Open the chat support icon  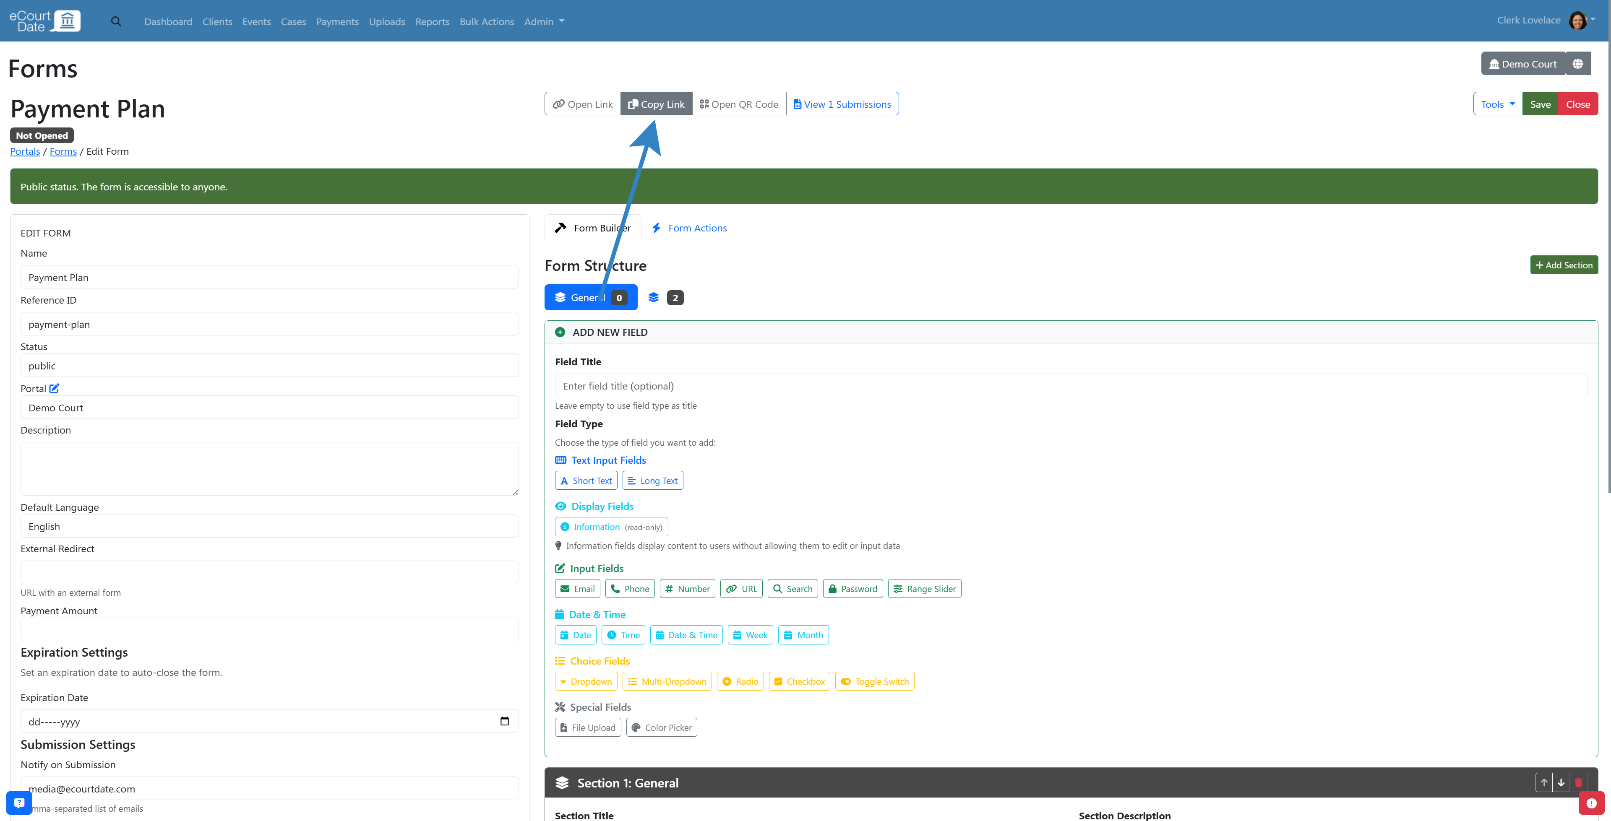click(19, 802)
